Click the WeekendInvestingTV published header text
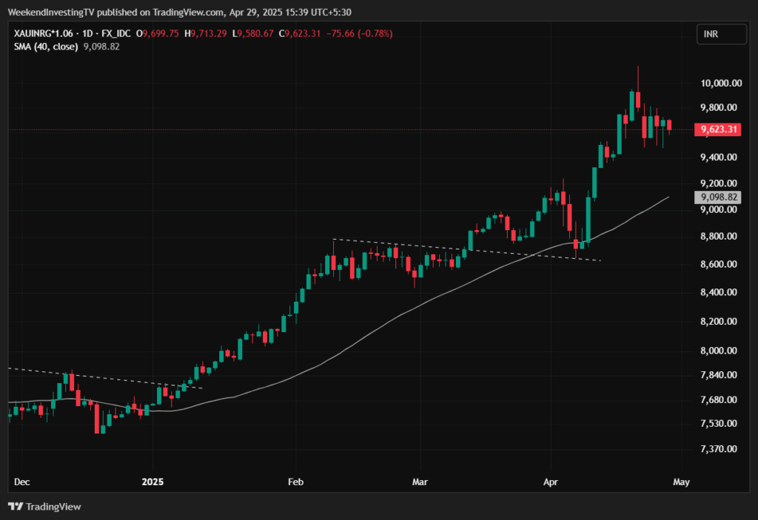 [x=179, y=12]
